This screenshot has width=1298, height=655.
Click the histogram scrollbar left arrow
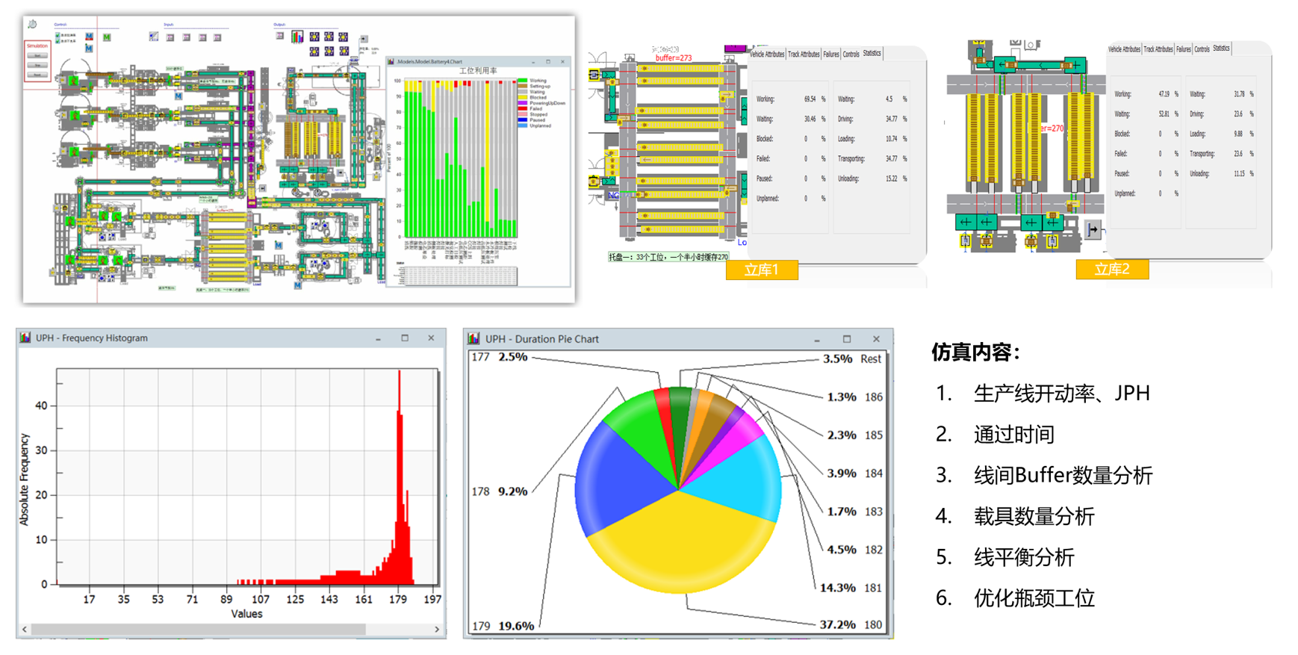pyautogui.click(x=25, y=630)
